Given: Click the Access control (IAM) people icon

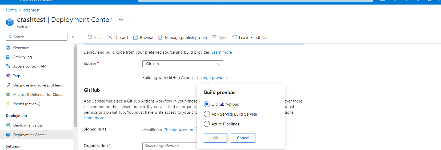Looking at the screenshot, I should coord(8,66).
